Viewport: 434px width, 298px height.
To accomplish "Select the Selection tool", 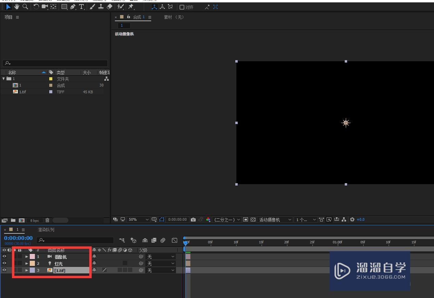I will 9,6.
